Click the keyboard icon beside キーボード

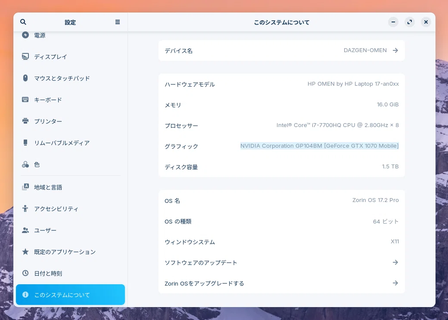[25, 99]
